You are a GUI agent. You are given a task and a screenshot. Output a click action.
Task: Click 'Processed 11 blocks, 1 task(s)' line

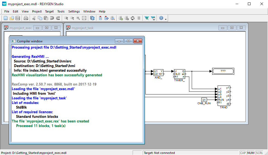(41, 126)
